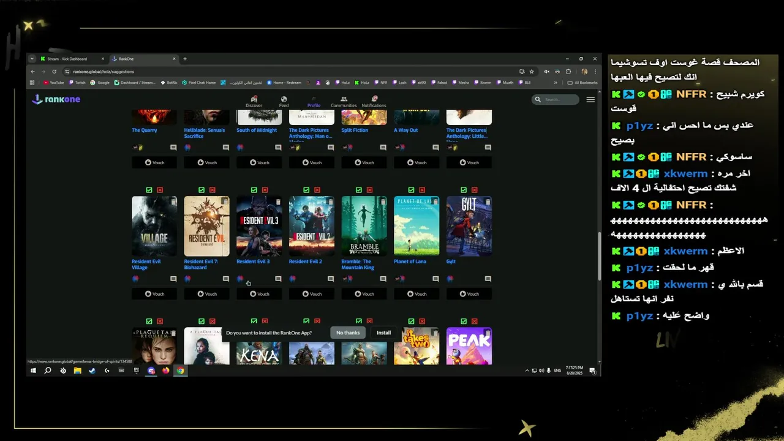Click trash icon on Resident Evil Village cover
This screenshot has width=784, height=441.
click(x=173, y=202)
